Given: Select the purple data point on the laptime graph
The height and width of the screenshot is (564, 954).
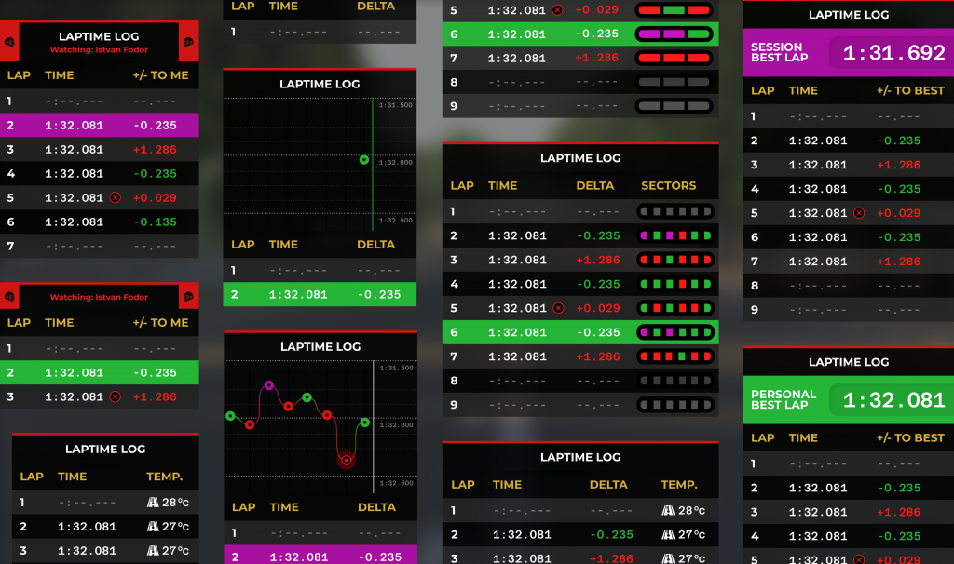Looking at the screenshot, I should tap(269, 384).
